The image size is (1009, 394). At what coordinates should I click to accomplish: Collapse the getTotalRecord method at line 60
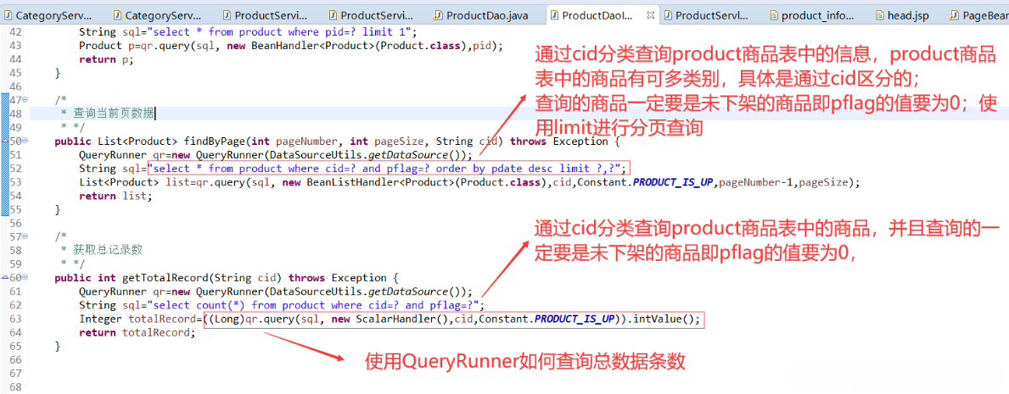25,278
